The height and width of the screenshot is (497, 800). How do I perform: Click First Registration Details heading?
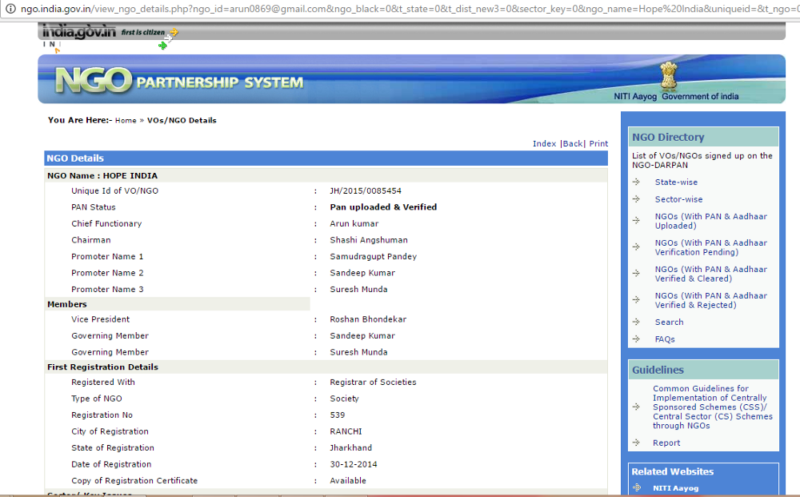pyautogui.click(x=102, y=367)
